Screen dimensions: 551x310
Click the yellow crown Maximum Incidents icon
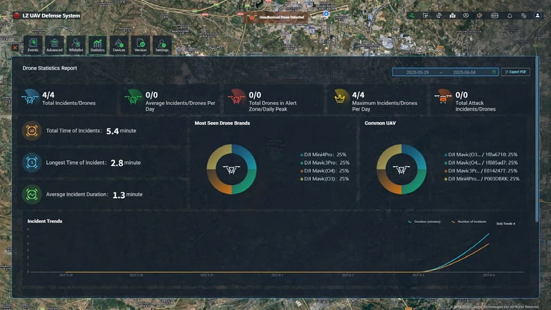[x=340, y=97]
